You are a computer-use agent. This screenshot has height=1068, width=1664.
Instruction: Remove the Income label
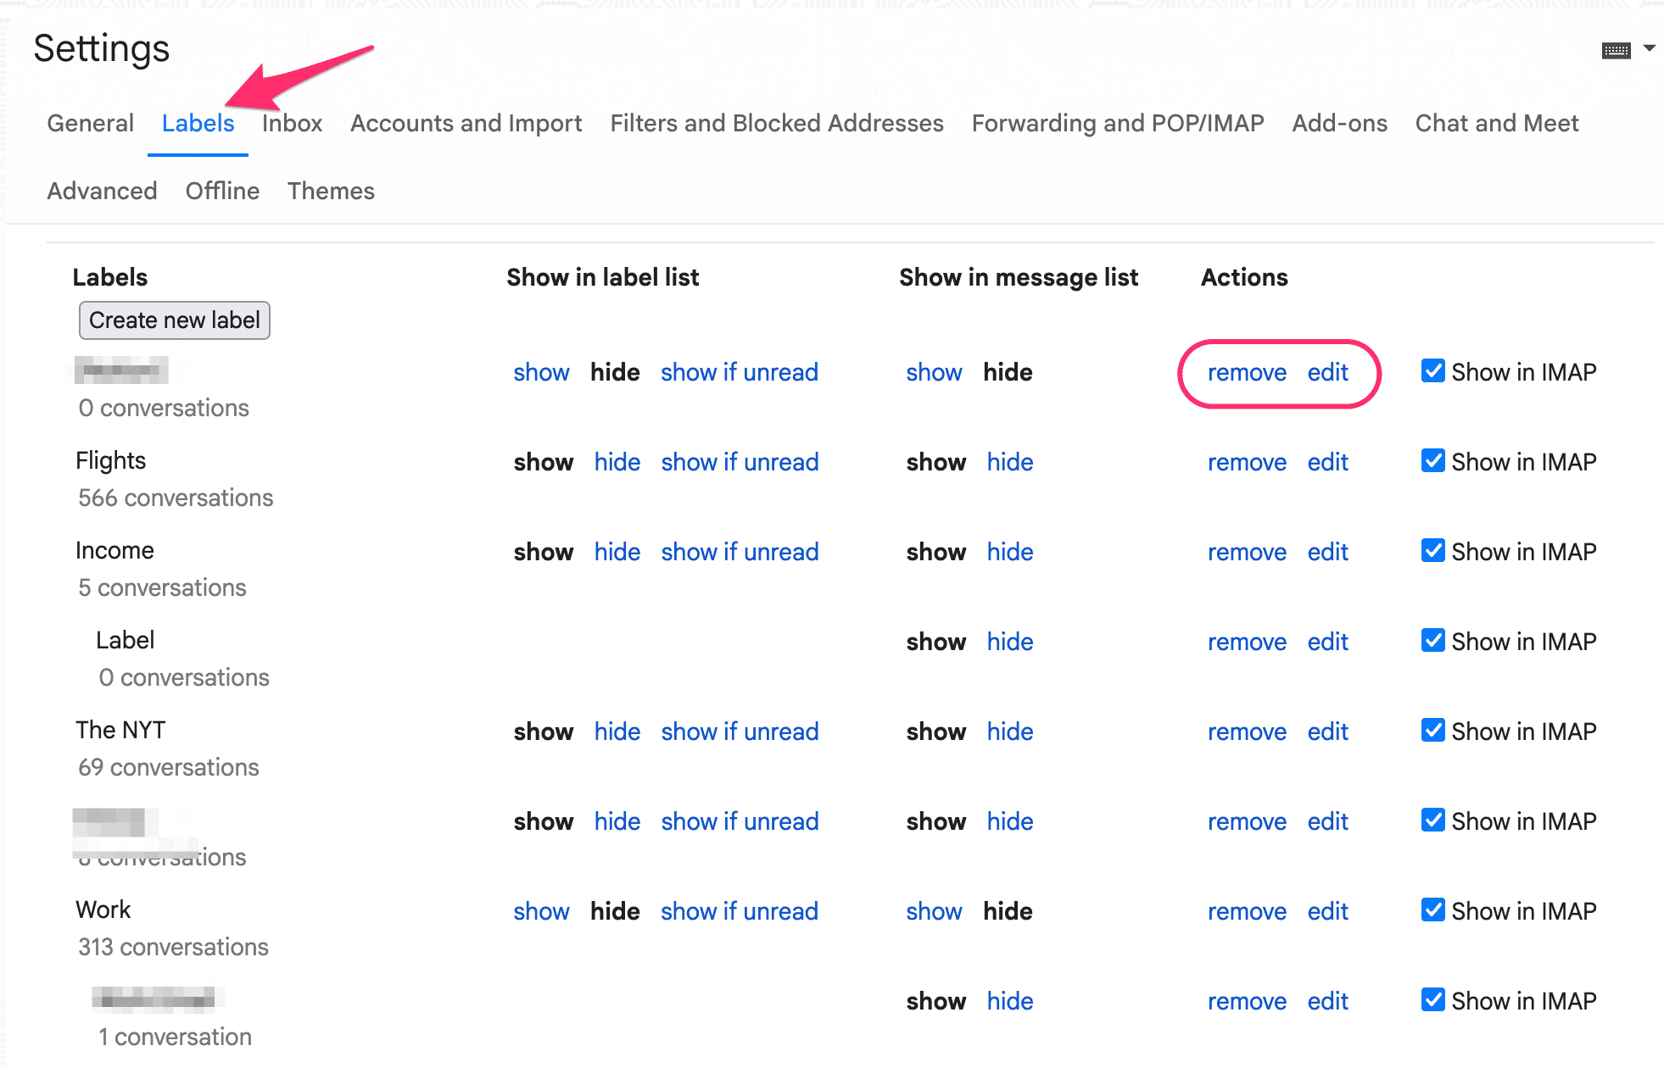coord(1247,551)
